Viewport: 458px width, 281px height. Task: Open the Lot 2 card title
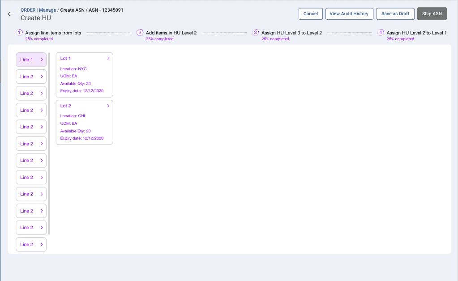point(65,106)
